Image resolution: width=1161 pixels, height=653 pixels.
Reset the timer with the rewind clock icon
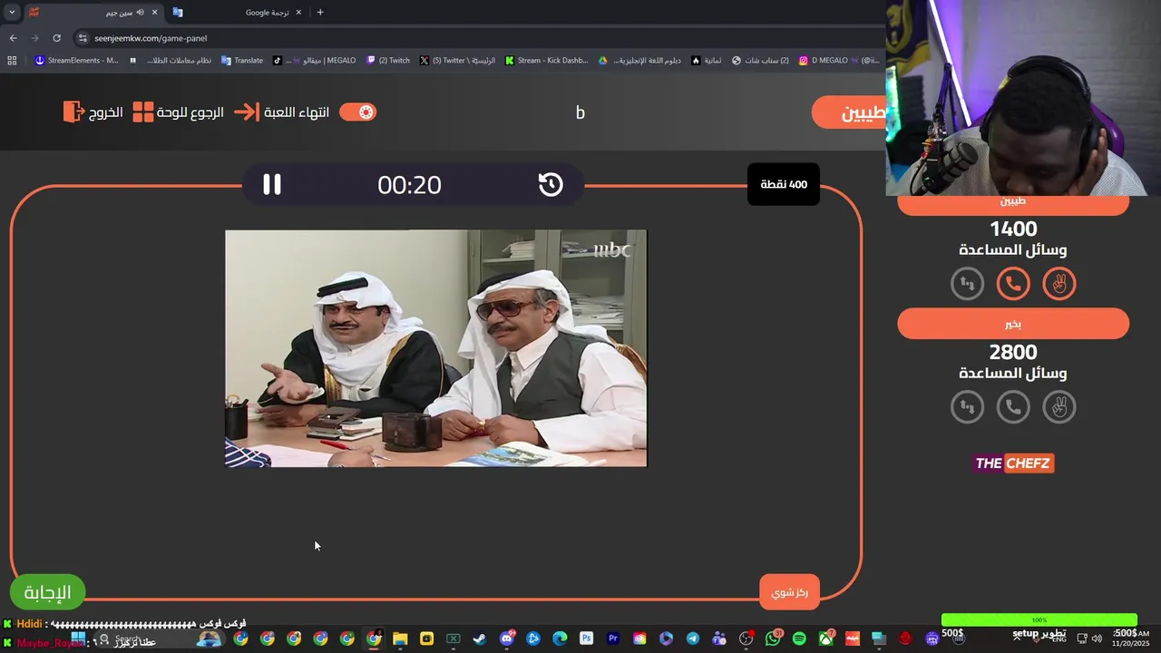coord(551,184)
